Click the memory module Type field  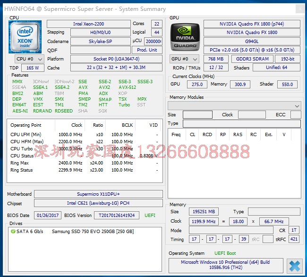[242, 124]
